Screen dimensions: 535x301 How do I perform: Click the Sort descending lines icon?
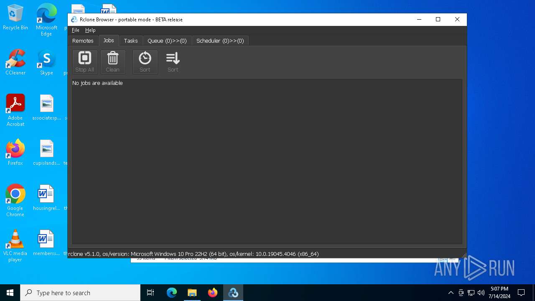173,62
